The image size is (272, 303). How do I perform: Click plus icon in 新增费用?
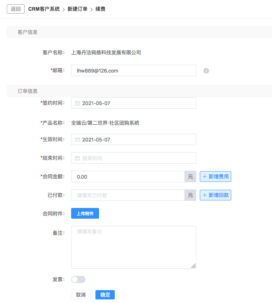205,177
